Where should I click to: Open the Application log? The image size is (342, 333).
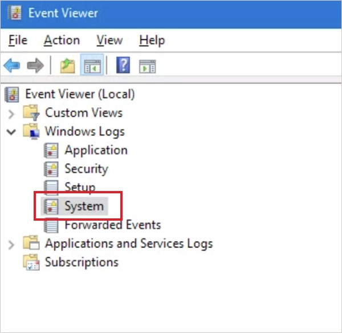(96, 150)
